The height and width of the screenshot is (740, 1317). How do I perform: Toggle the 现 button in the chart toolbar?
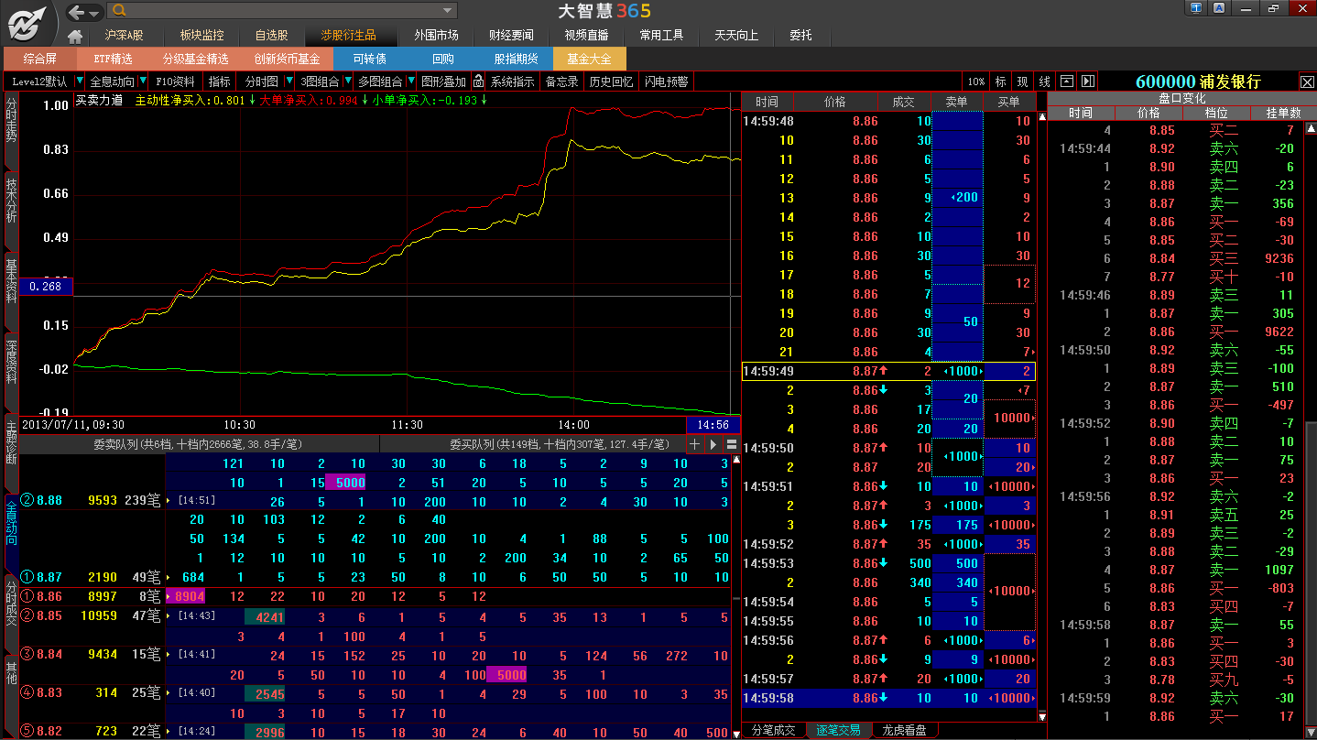click(x=1022, y=82)
